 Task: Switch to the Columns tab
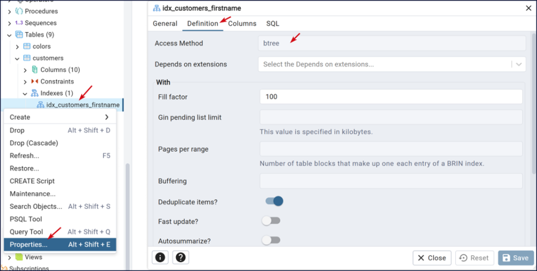pyautogui.click(x=242, y=24)
